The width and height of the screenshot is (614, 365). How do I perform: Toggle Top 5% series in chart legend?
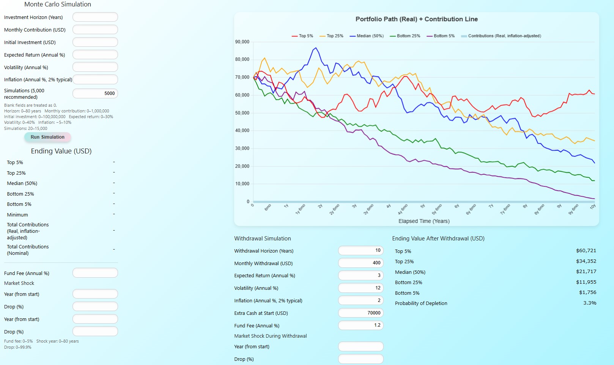(302, 36)
